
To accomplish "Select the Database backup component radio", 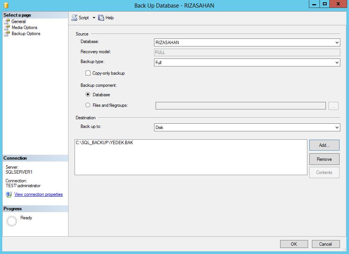I will [x=88, y=95].
